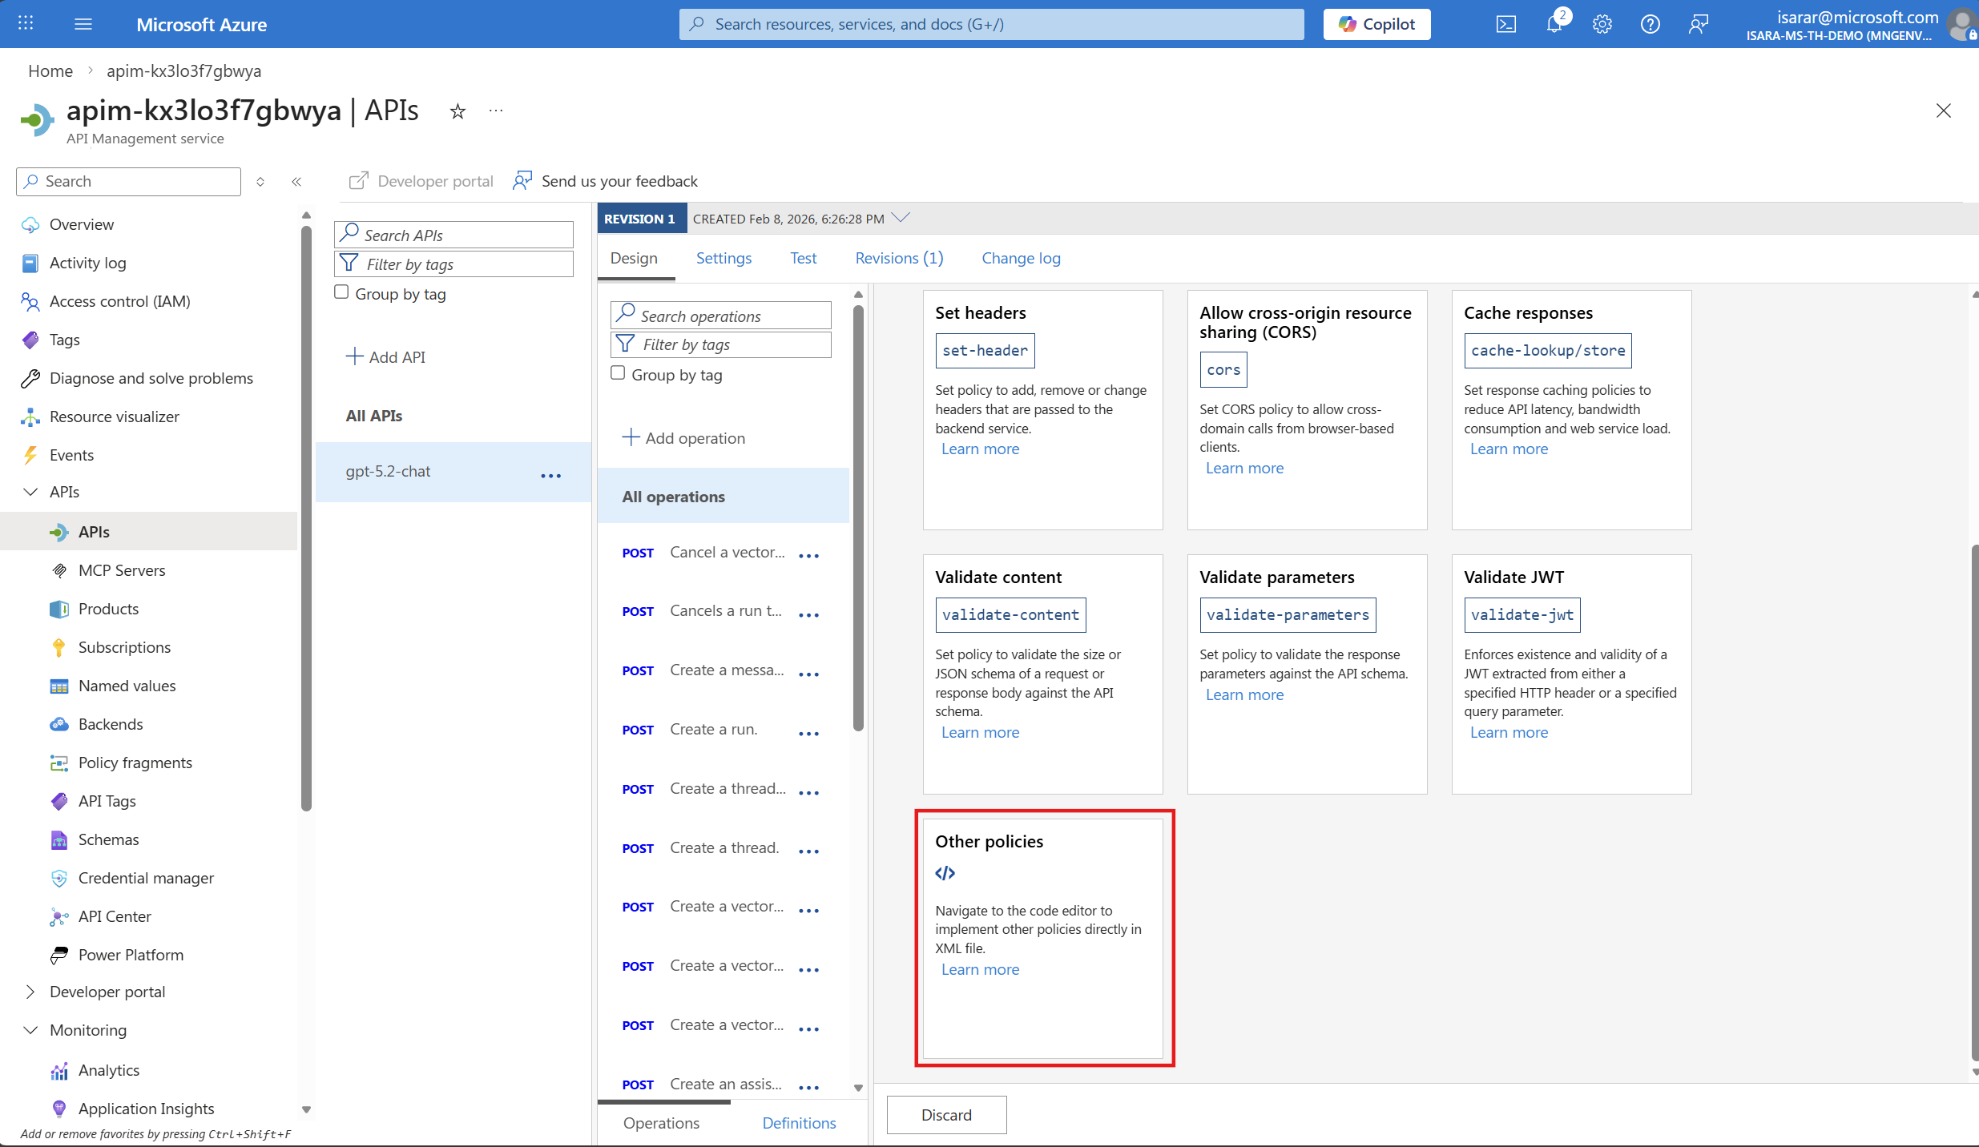Viewport: 1979px width, 1147px height.
Task: Open Analytics under Monitoring
Action: [x=109, y=1070]
